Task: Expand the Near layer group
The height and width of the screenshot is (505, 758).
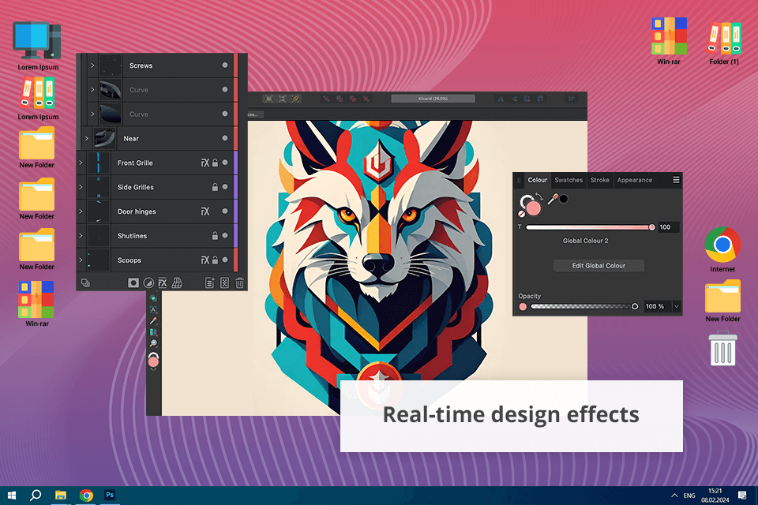Action: [87, 138]
